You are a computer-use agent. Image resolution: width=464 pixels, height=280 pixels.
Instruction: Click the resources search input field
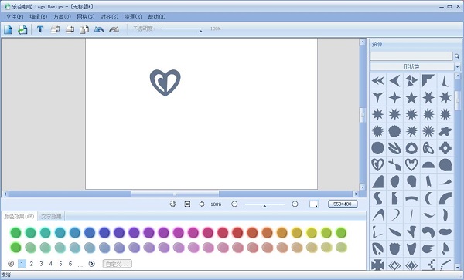click(411, 56)
